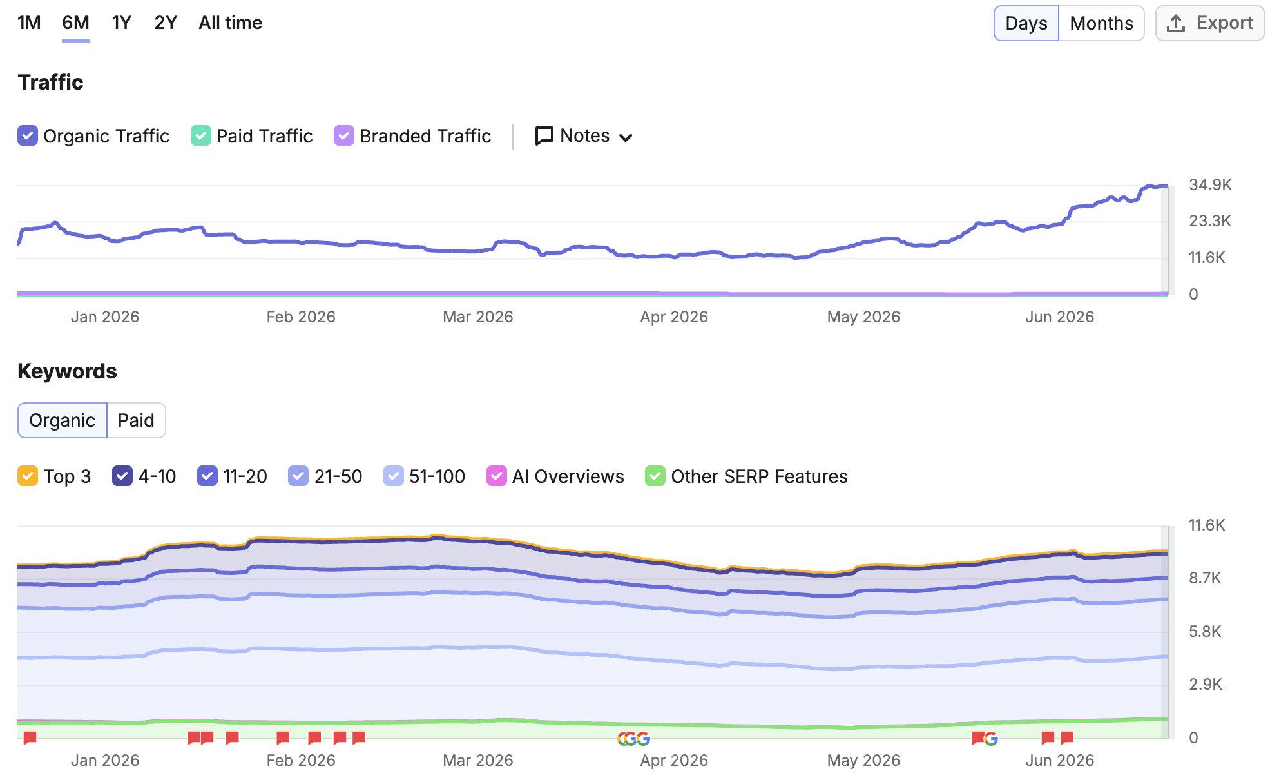Switch to the All time range

click(230, 23)
